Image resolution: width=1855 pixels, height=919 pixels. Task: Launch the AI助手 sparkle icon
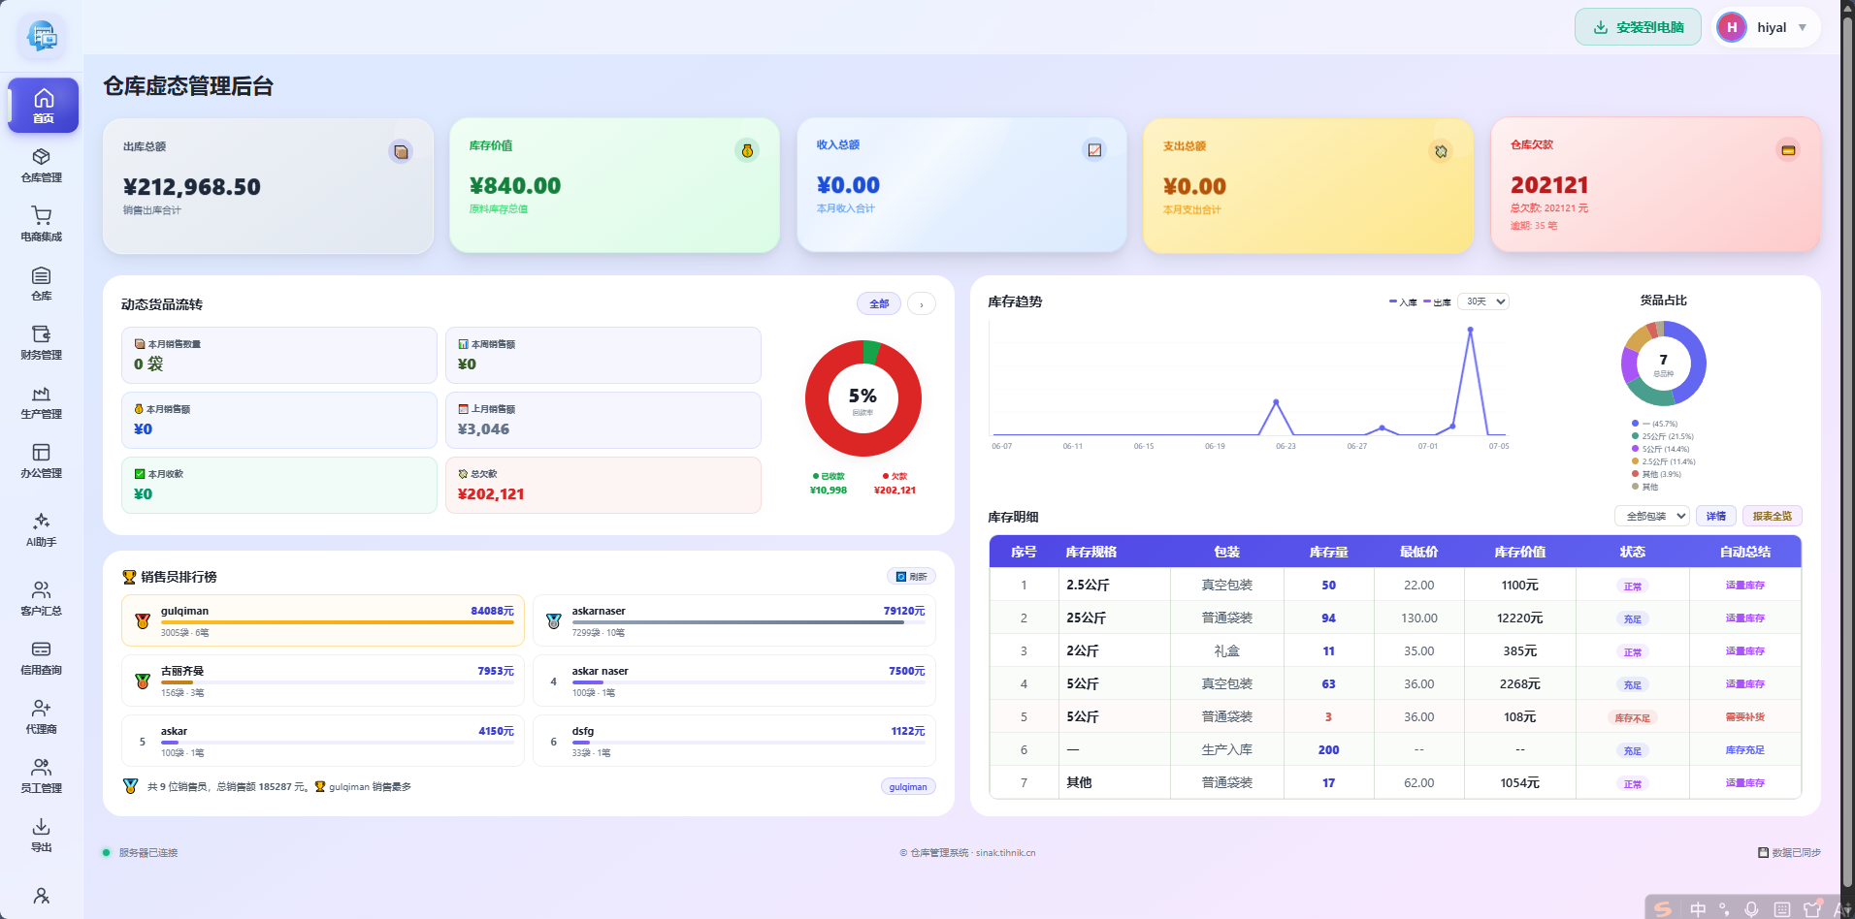[x=41, y=521]
